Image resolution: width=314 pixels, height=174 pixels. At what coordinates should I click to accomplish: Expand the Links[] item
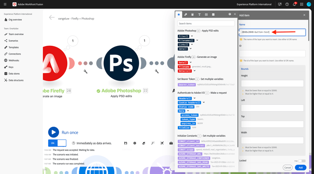tap(192, 44)
